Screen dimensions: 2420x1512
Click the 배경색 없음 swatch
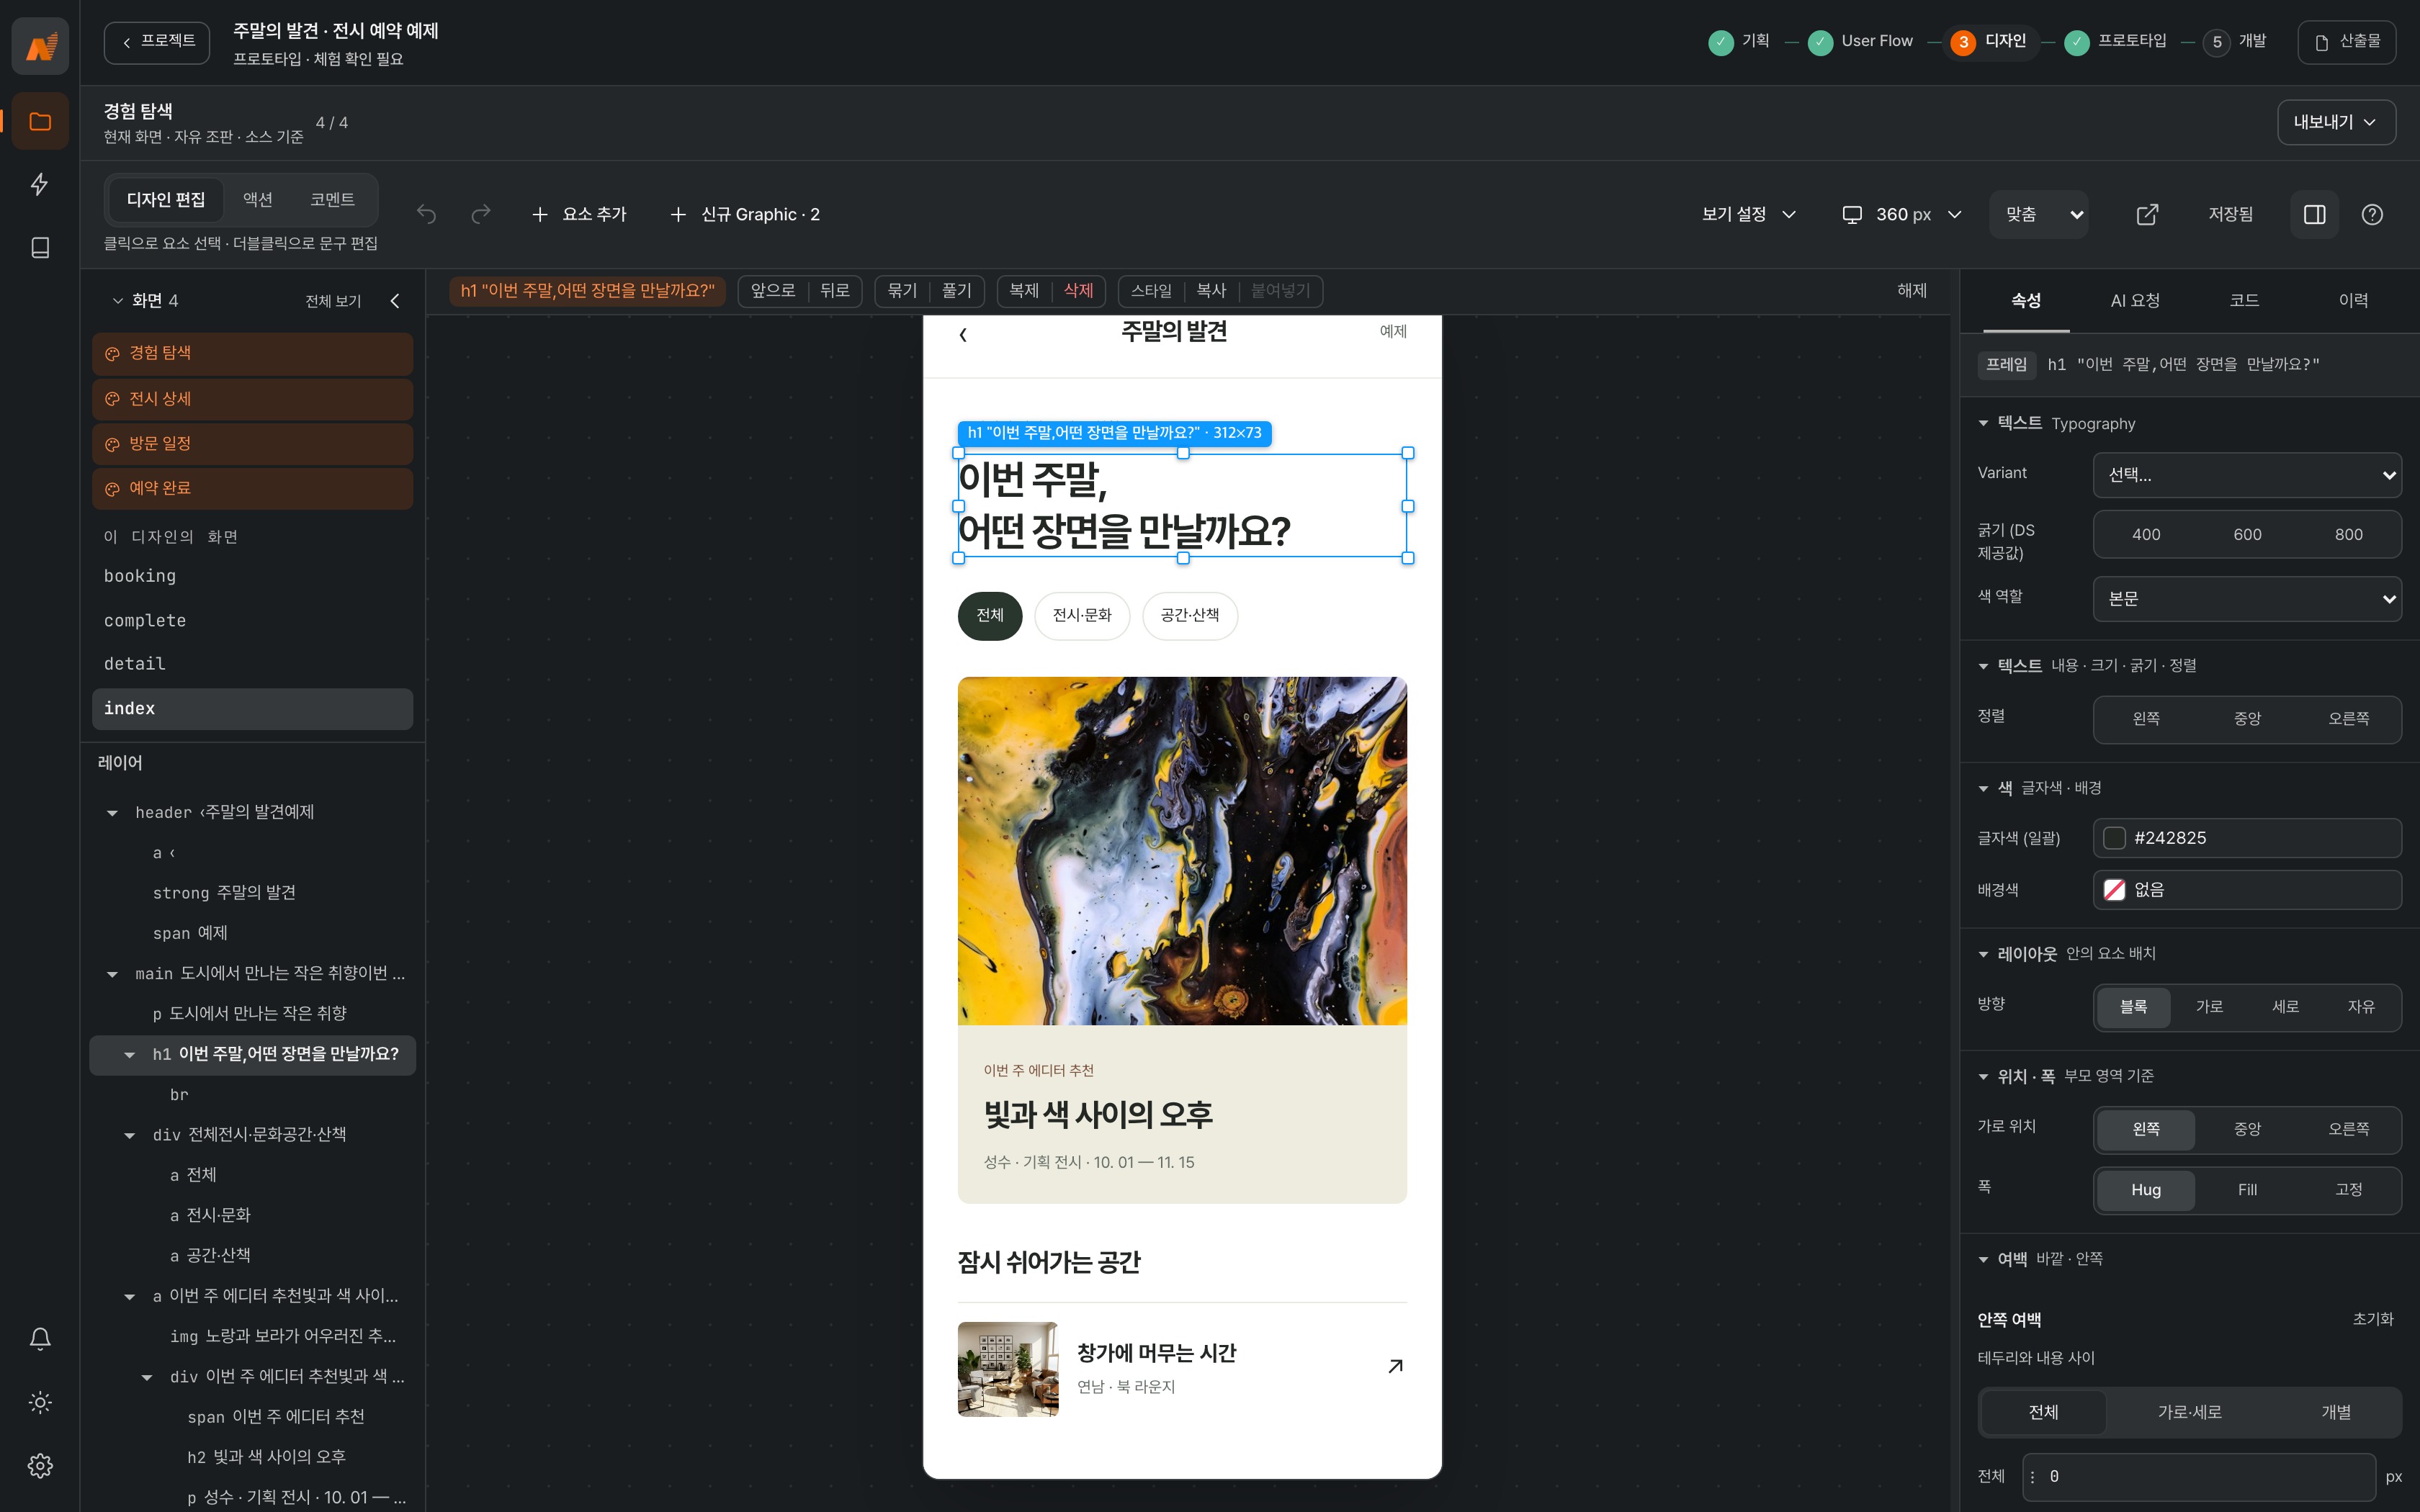click(2114, 890)
